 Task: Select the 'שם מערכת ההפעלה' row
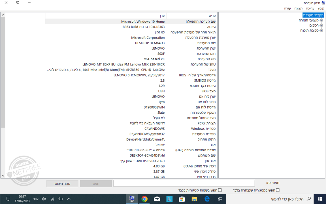[x=131, y=22]
